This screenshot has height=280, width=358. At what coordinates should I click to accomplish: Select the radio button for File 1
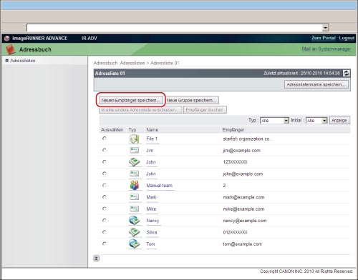[105, 139]
